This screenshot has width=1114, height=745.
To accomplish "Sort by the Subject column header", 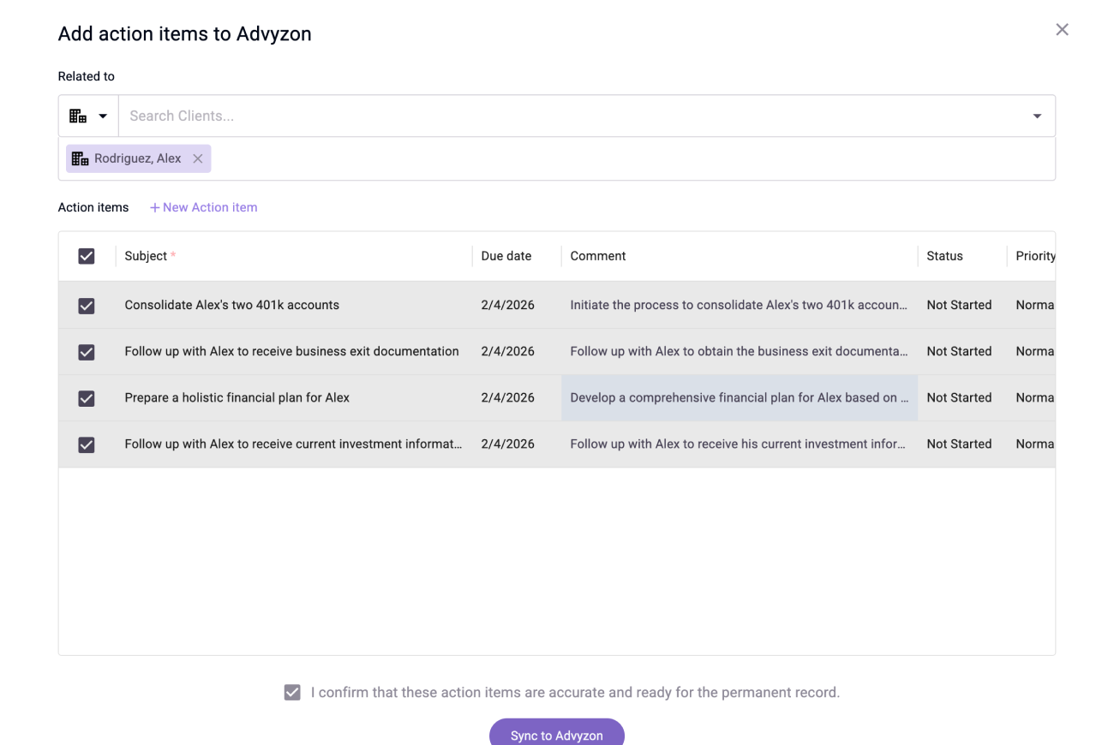I will 293,256.
